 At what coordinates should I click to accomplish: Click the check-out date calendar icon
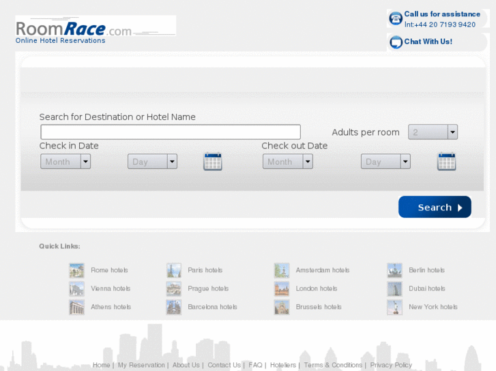[446, 161]
